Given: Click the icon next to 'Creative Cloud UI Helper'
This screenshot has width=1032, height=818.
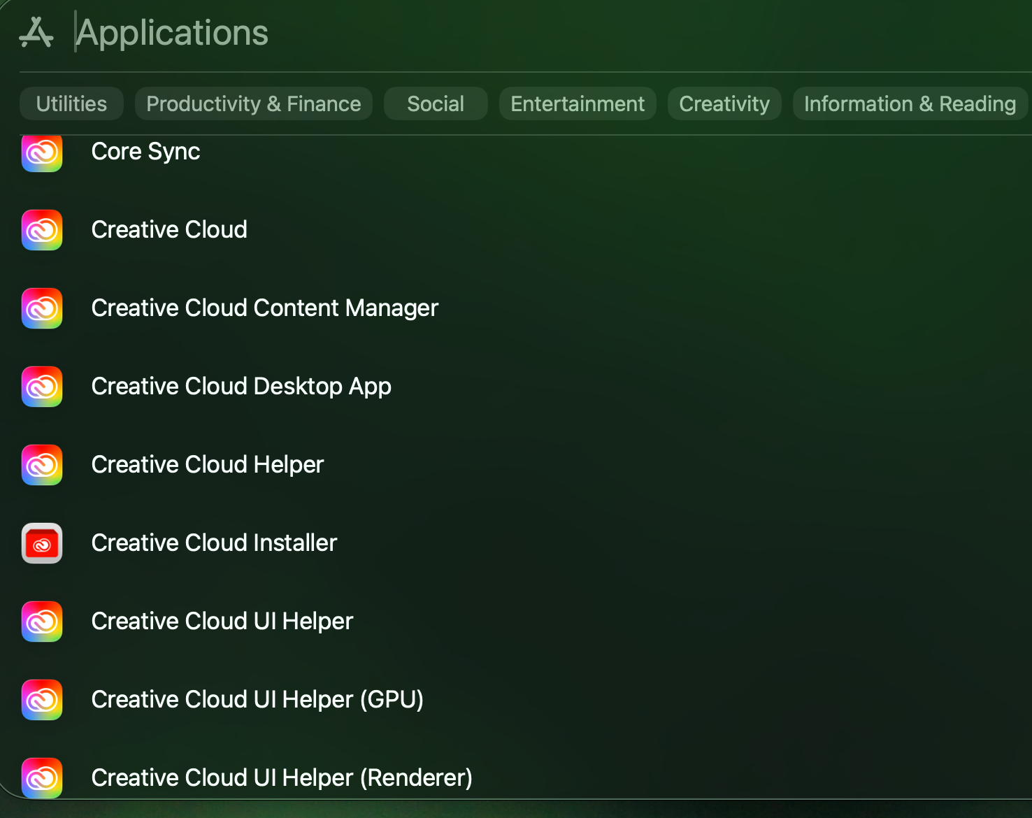Looking at the screenshot, I should [42, 622].
